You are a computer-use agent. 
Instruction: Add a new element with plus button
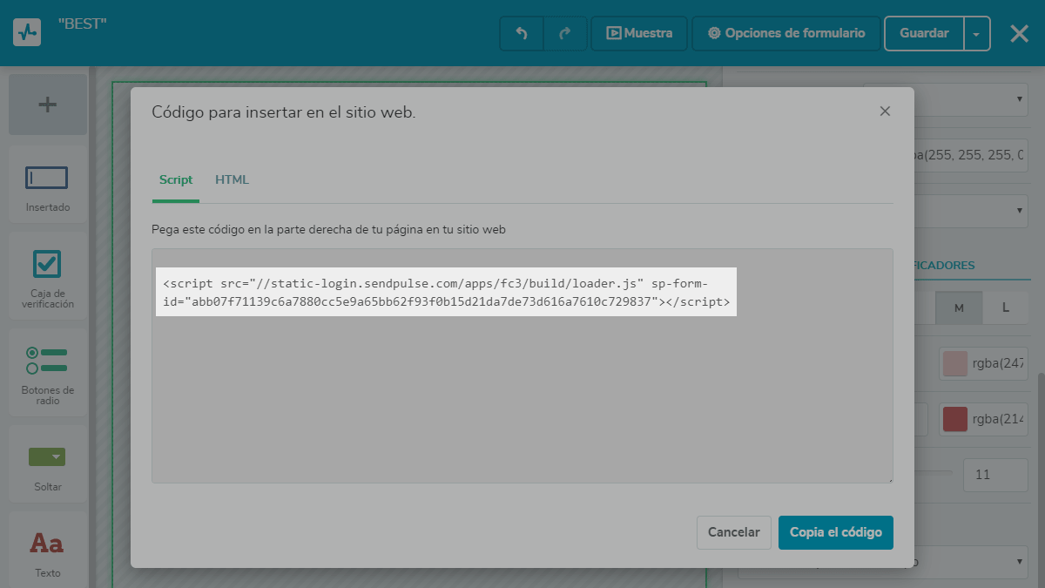[48, 105]
